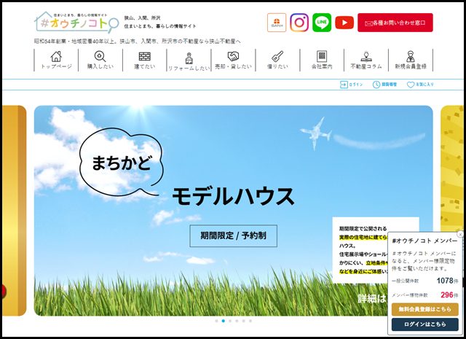Click the 狭山、入間、所沢 header text
Image resolution: width=466 pixels, height=339 pixels.
click(x=142, y=18)
